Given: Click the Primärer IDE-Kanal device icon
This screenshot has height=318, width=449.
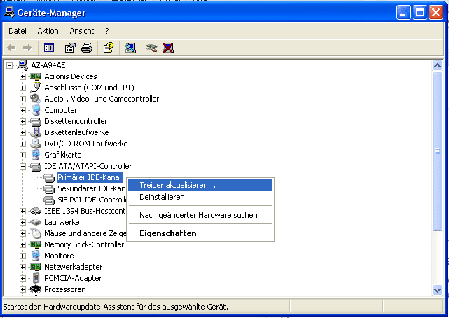Looking at the screenshot, I should [49, 177].
